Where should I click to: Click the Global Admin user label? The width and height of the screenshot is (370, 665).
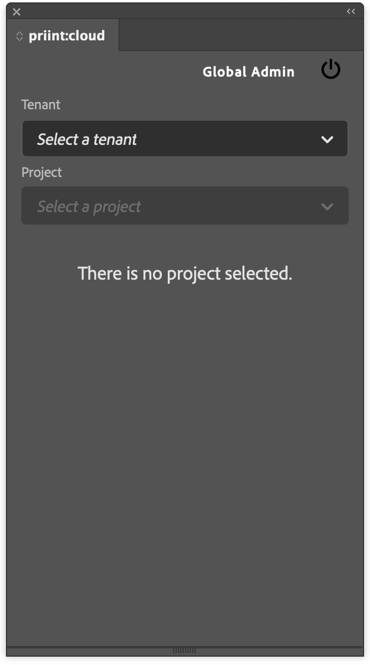click(248, 72)
